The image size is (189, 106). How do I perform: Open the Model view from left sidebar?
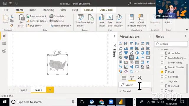click(4, 51)
